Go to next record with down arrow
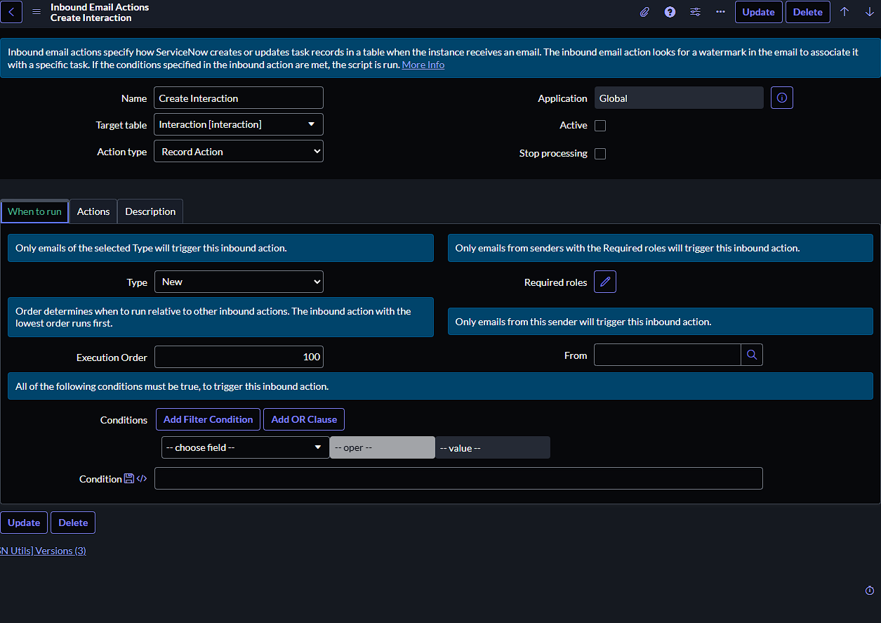 tap(869, 12)
